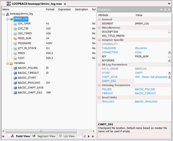This screenshot has width=173, height=141.
Task: Pin the Properties panel with pushpin icon
Action: click(165, 10)
